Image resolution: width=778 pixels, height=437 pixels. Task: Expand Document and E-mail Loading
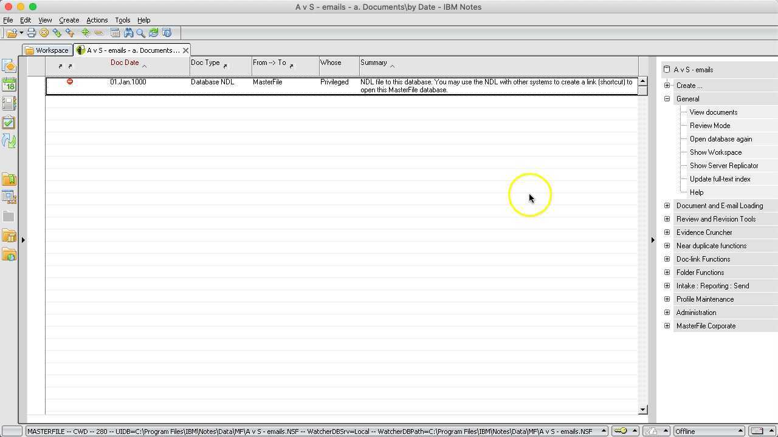[667, 206]
